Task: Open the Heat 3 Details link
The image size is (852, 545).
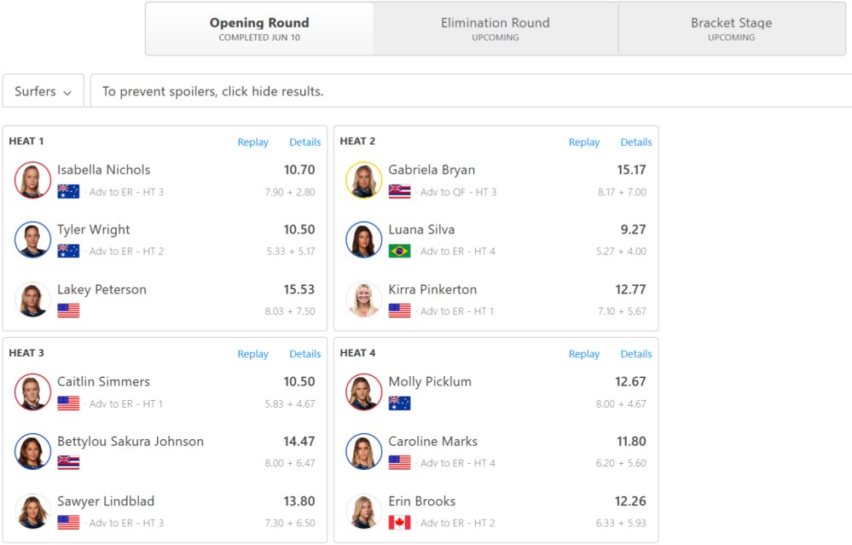Action: pos(304,354)
